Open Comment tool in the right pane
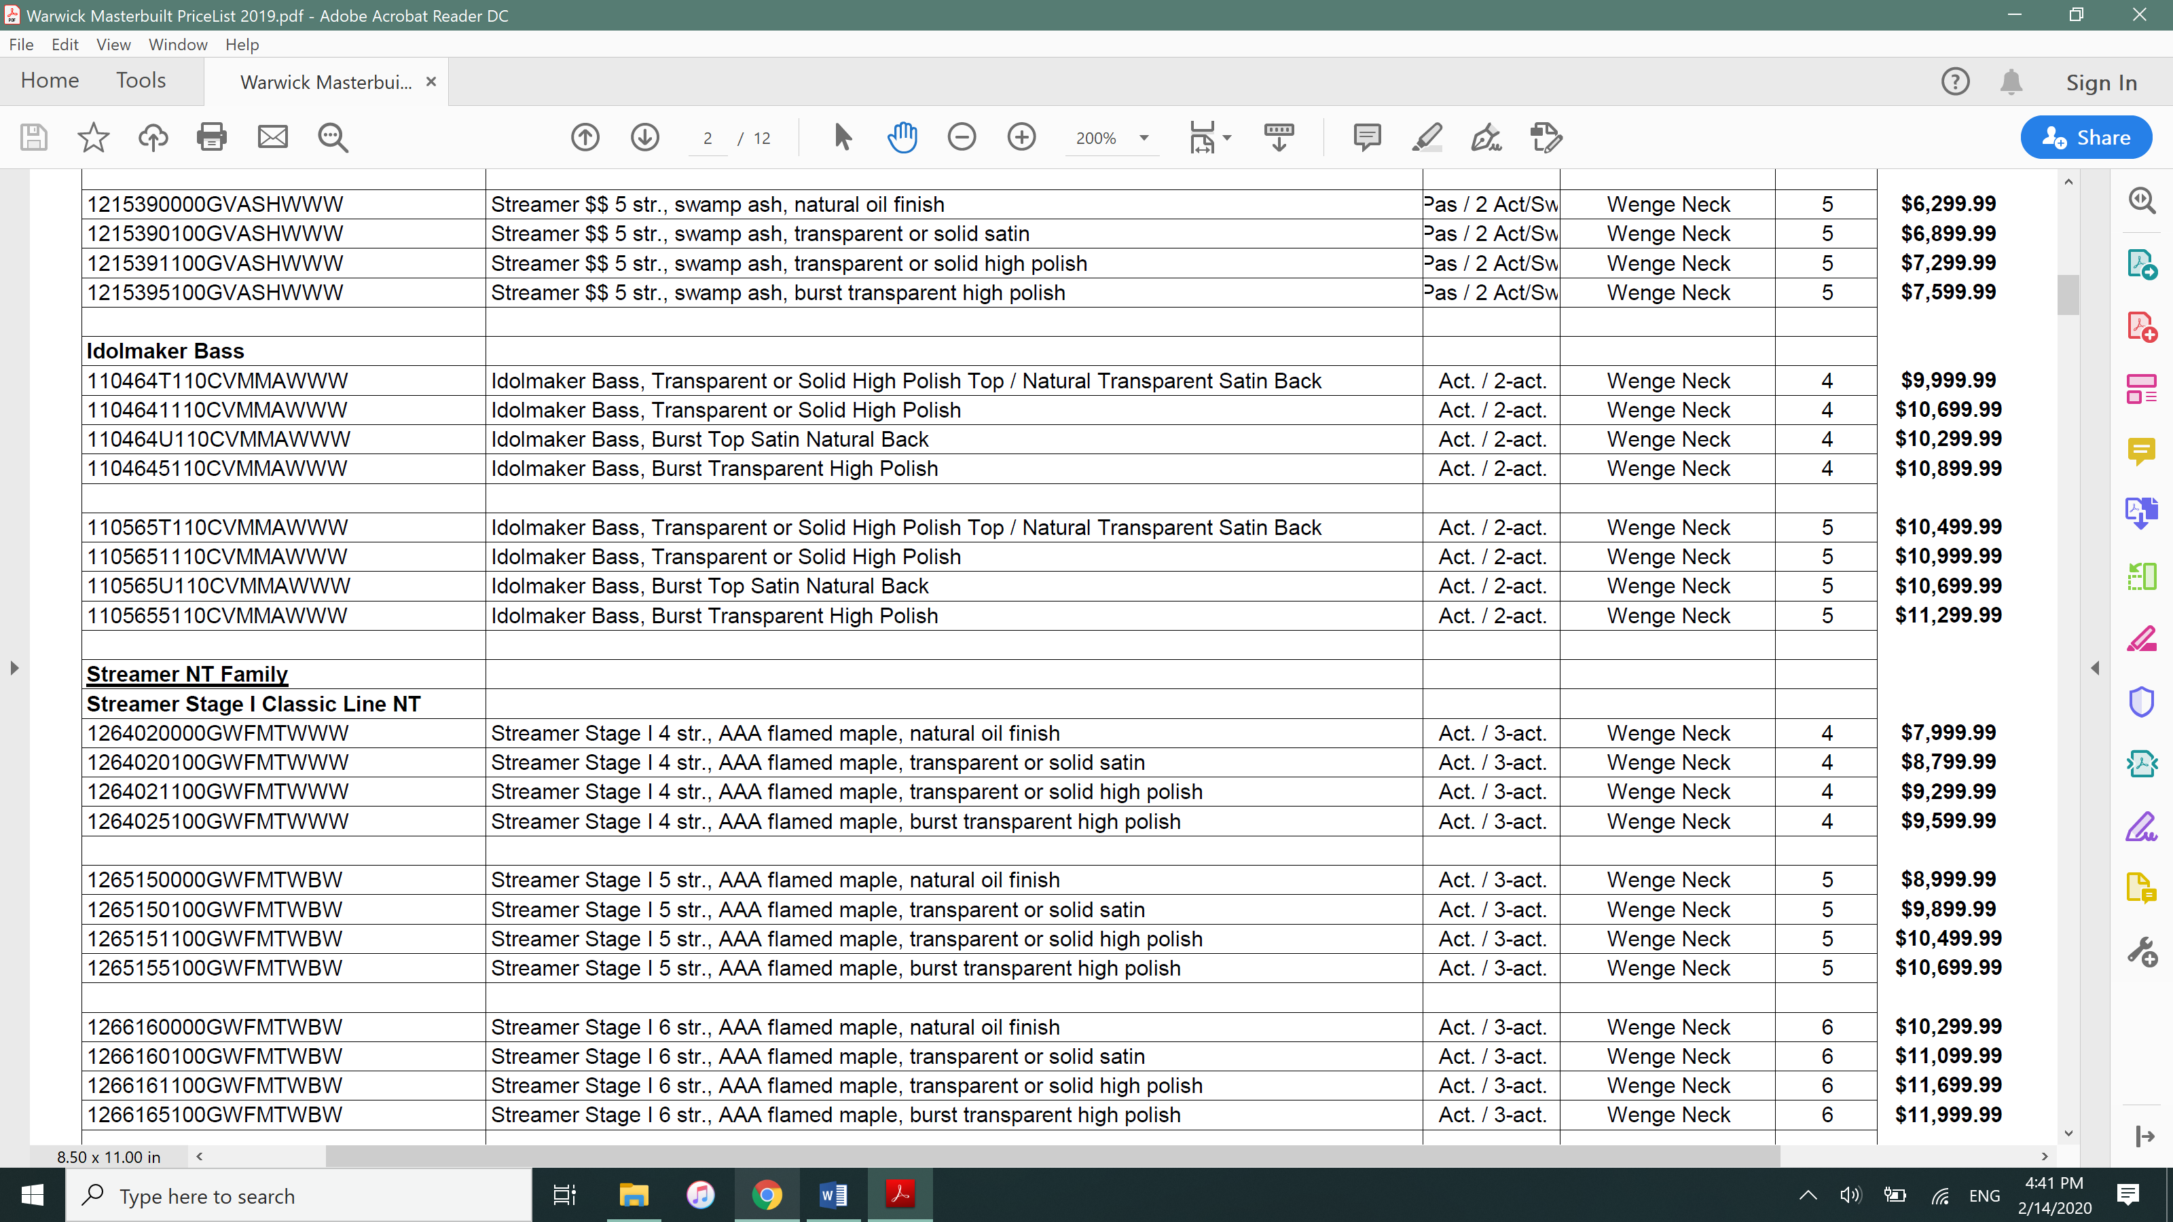This screenshot has height=1222, width=2173. [2142, 451]
